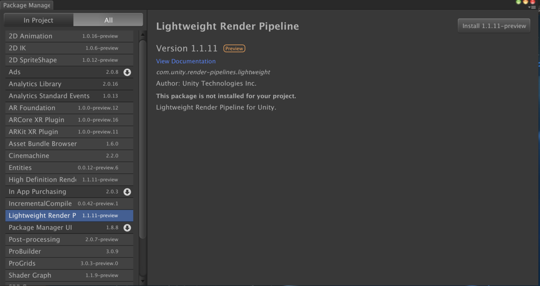Select the High Definition Render package row
The height and width of the screenshot is (286, 540).
(x=69, y=180)
